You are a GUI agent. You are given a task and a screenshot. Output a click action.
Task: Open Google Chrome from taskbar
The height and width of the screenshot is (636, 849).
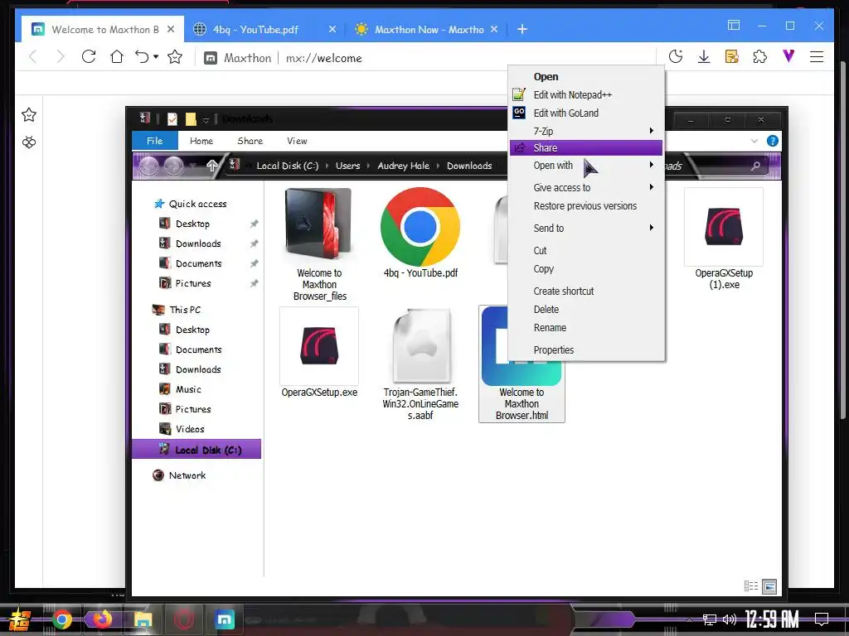coord(61,619)
